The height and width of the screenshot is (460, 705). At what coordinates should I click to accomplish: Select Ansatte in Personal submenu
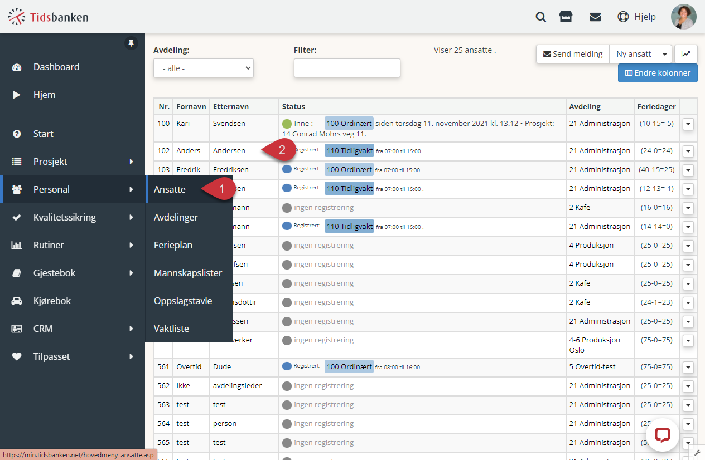coord(170,189)
